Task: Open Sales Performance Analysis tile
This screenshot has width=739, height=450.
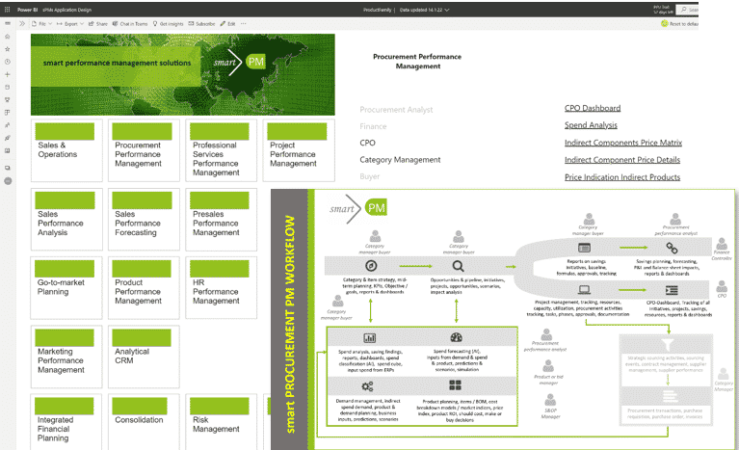Action: point(66,219)
